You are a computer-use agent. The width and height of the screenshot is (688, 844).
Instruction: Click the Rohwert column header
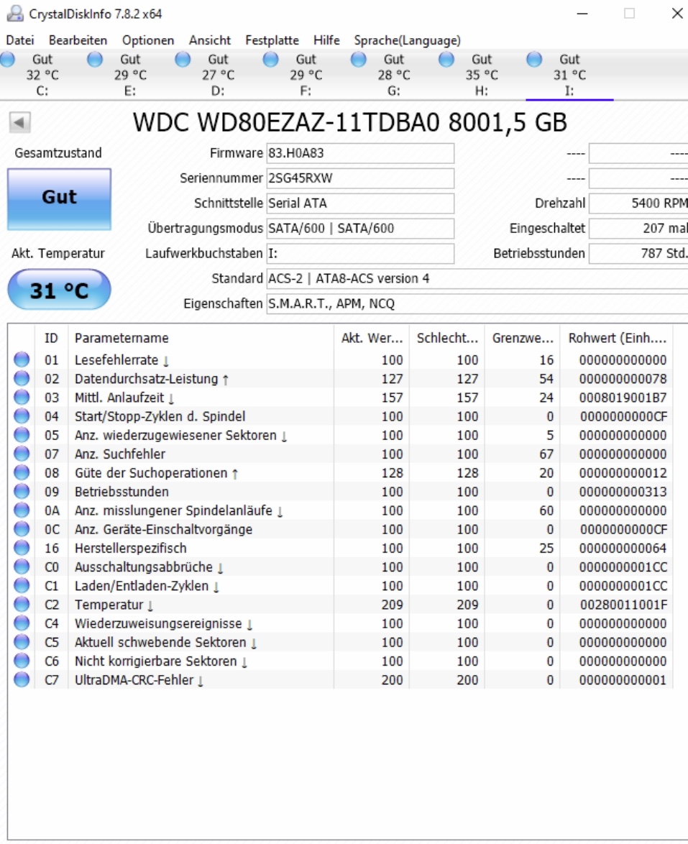point(617,338)
